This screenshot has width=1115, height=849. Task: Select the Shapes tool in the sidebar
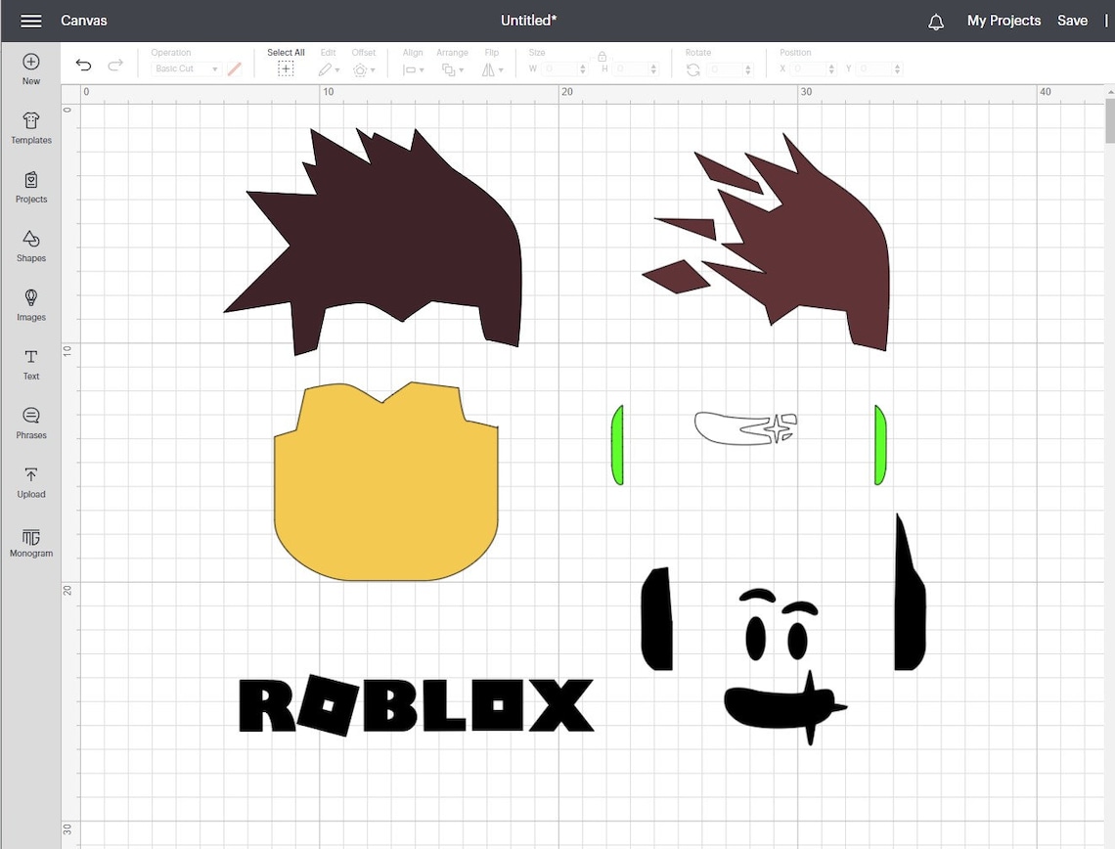click(x=30, y=246)
